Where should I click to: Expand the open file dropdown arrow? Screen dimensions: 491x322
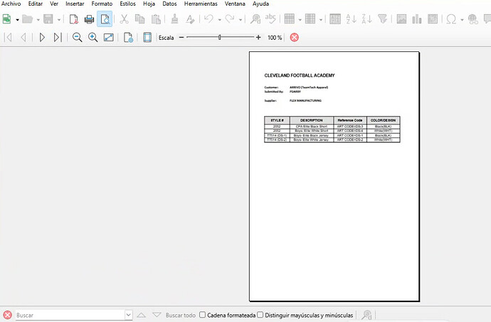pyautogui.click(x=37, y=19)
